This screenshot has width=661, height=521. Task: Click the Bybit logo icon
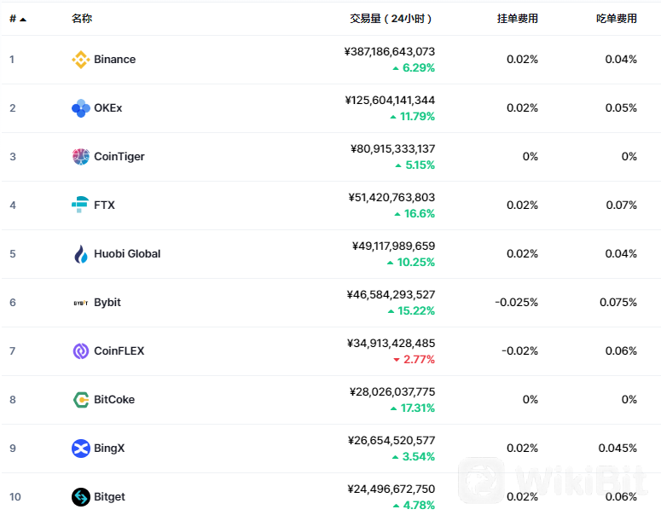80,303
